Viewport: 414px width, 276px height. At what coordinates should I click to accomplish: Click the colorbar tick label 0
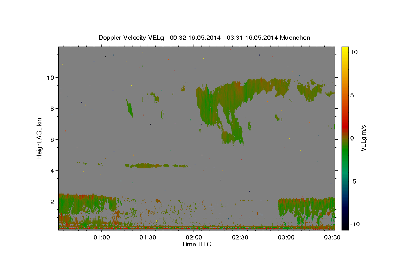(352, 138)
